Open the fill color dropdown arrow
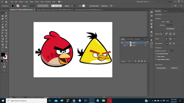The width and height of the screenshot is (184, 103). [x=15, y=6]
